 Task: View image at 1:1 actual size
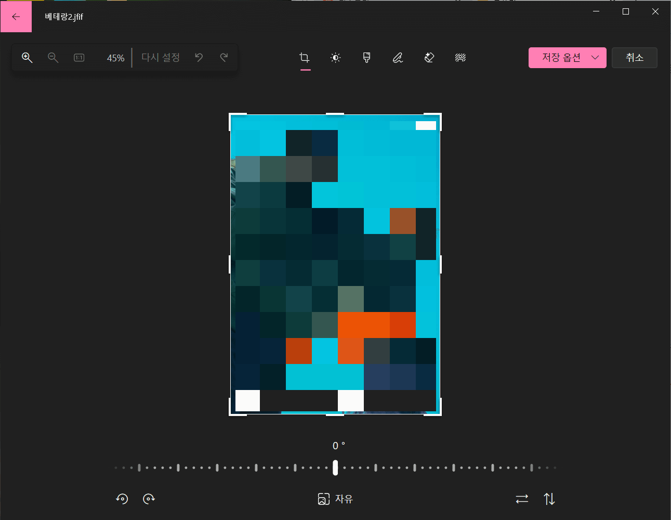pos(78,57)
